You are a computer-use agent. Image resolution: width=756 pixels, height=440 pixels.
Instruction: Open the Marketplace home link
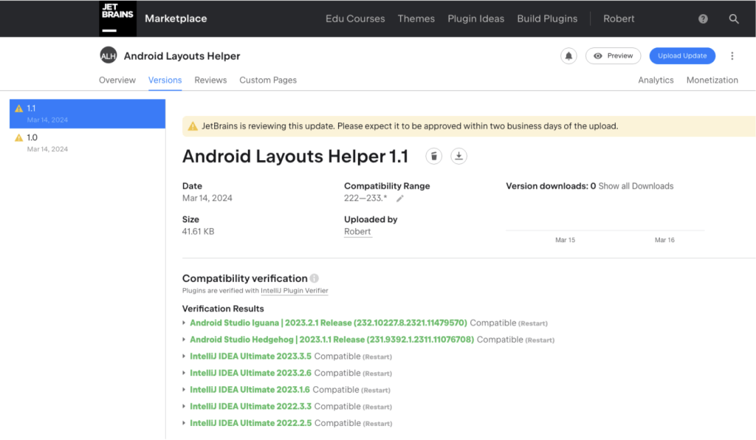point(176,18)
